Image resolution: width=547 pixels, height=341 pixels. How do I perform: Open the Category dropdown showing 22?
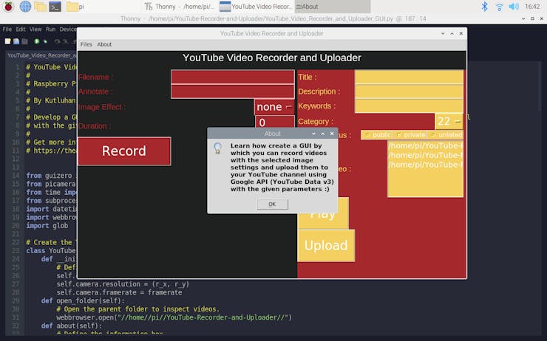point(449,122)
